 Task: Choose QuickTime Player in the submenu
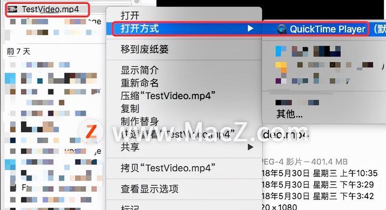click(327, 29)
